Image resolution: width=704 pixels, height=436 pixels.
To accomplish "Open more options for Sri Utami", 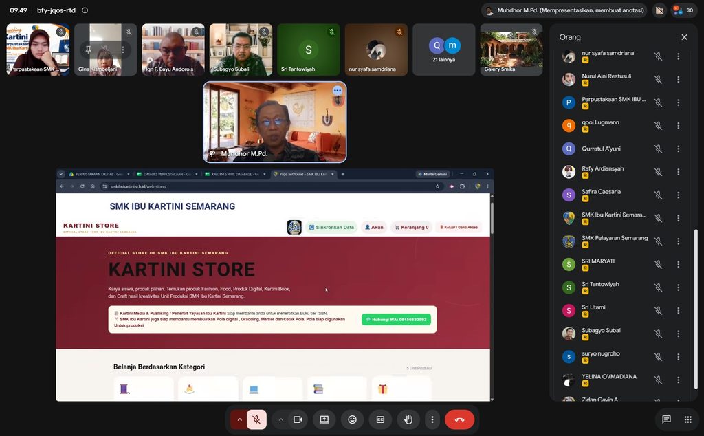I will pyautogui.click(x=678, y=311).
